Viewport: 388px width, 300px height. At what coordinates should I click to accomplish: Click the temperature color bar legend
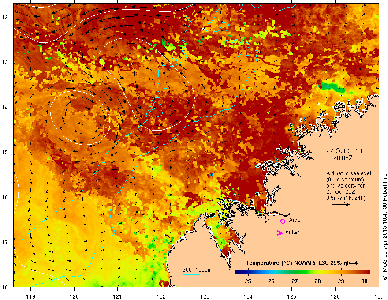302,272
